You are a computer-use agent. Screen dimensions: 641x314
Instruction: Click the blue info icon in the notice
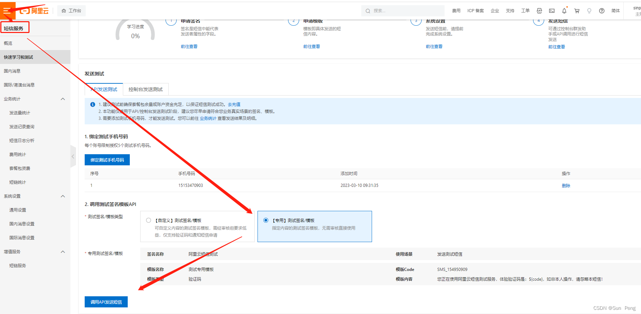click(x=93, y=105)
